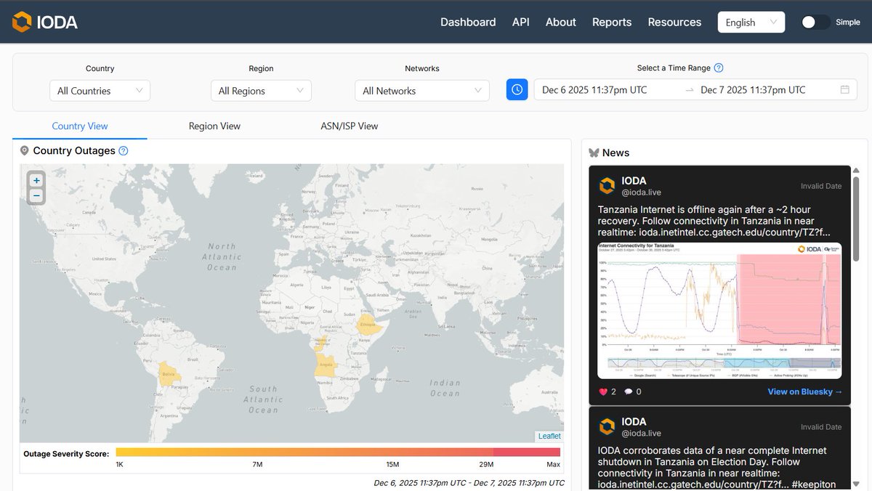Expand the All Networks dropdown
The height and width of the screenshot is (491, 872).
(x=422, y=91)
